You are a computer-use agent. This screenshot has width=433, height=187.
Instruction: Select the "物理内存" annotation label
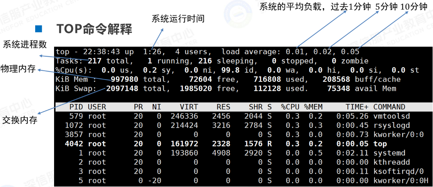pos(18,69)
